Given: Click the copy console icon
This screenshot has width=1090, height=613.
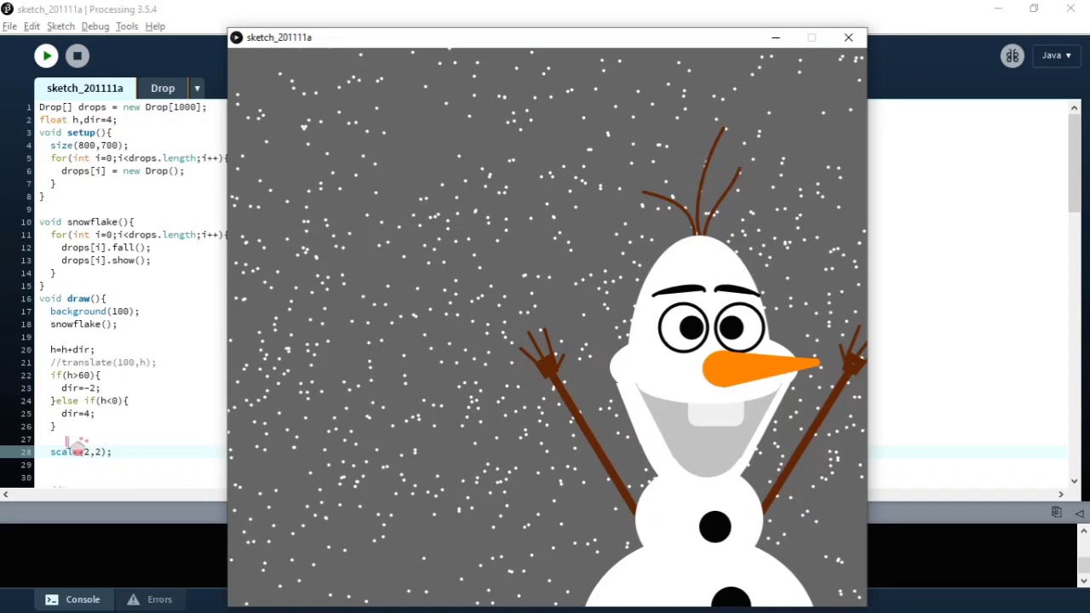Looking at the screenshot, I should pyautogui.click(x=1057, y=512).
